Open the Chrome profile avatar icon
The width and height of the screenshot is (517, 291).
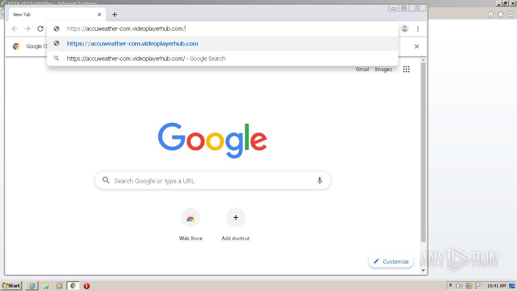(405, 29)
